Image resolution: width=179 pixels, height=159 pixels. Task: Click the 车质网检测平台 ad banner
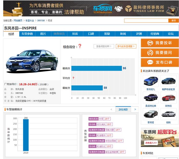[160, 137]
